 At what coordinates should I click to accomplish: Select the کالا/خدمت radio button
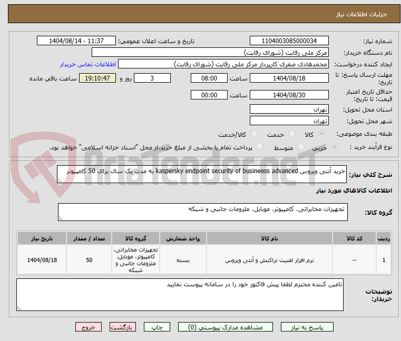pyautogui.click(x=254, y=134)
